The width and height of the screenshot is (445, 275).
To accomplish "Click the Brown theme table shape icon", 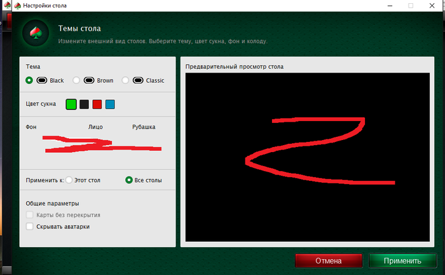I will 89,80.
